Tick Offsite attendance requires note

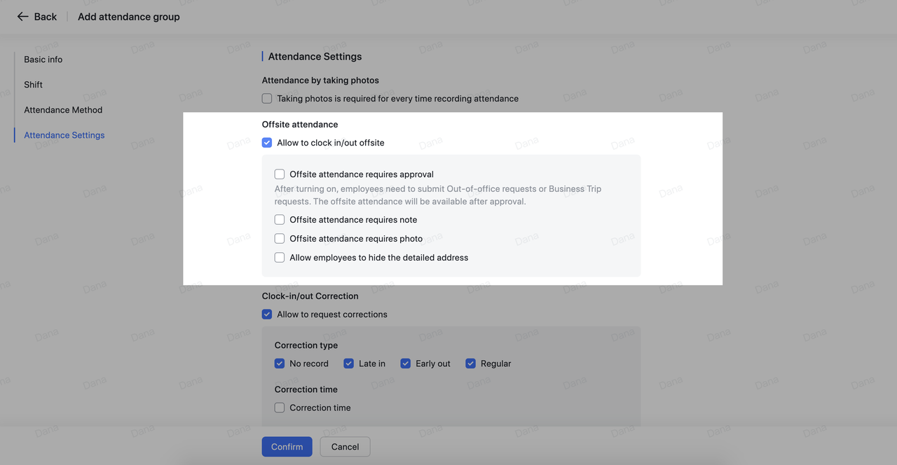point(280,220)
